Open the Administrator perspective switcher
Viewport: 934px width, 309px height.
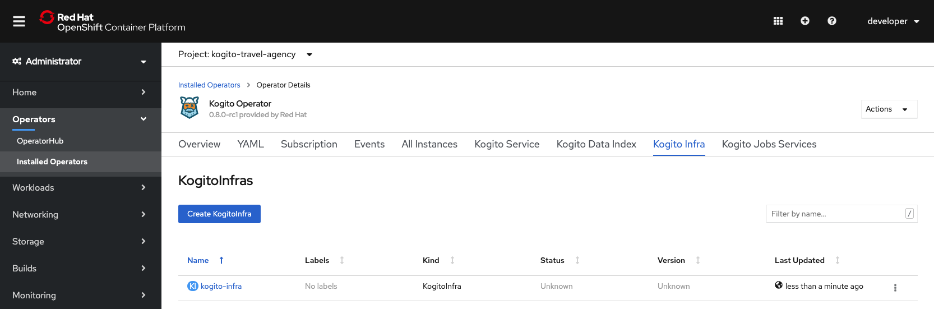(80, 61)
